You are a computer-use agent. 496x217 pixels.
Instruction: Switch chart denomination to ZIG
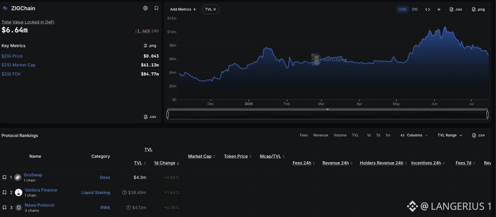pos(415,9)
